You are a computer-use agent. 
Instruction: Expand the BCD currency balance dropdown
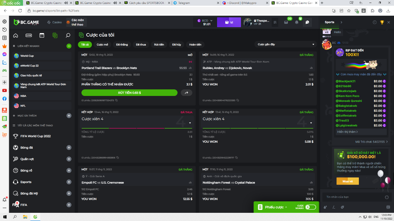click(211, 20)
